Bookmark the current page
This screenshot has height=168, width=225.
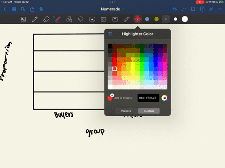click(x=193, y=9)
